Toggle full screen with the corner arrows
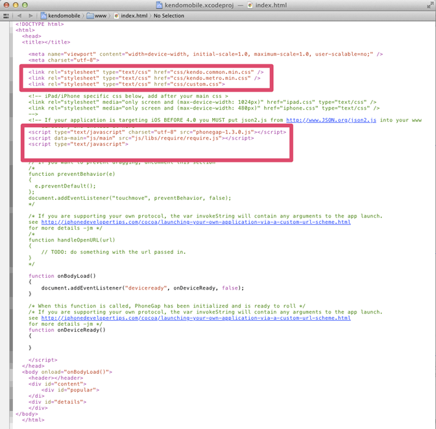 [x=430, y=5]
